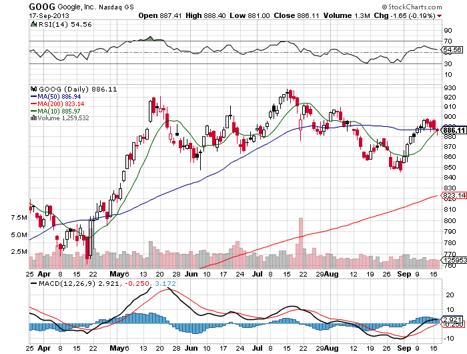The image size is (467, 354).
Task: Click the 886.11 last-price tag on the price axis
Action: pos(454,130)
